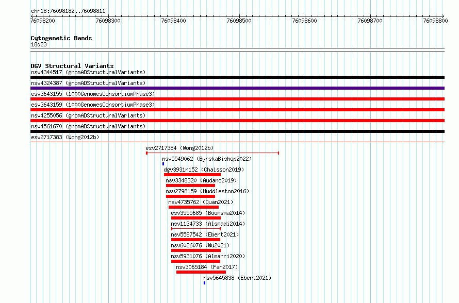
Task: Click the red bar under nsv3348320
Action: 191,186
